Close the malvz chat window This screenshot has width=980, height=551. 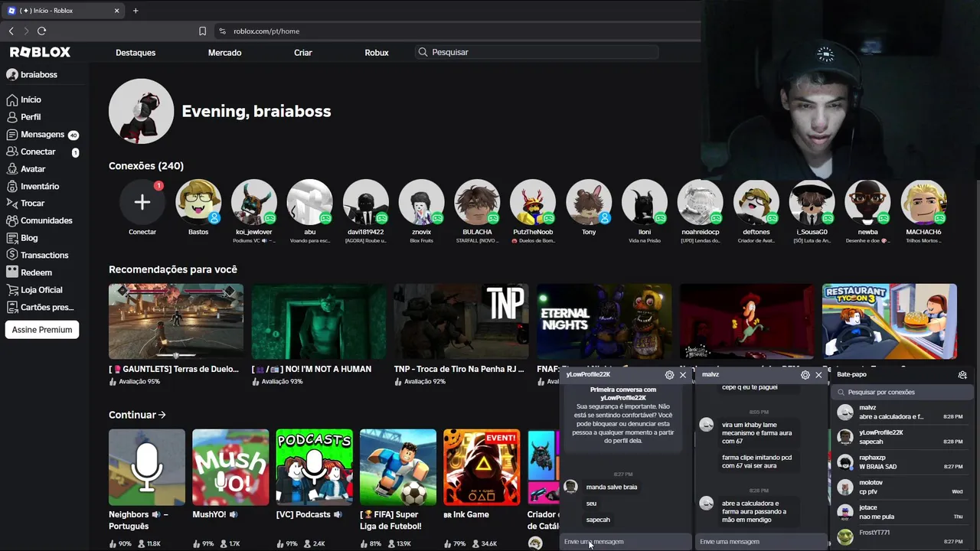tap(818, 375)
